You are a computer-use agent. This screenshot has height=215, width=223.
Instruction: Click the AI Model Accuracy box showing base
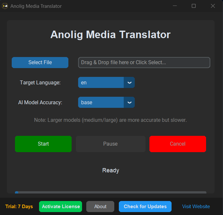106,102
